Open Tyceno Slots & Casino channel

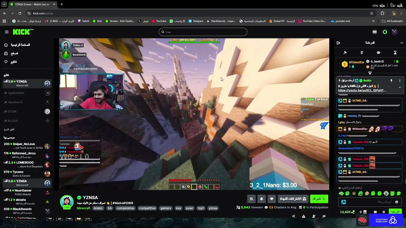(27, 174)
